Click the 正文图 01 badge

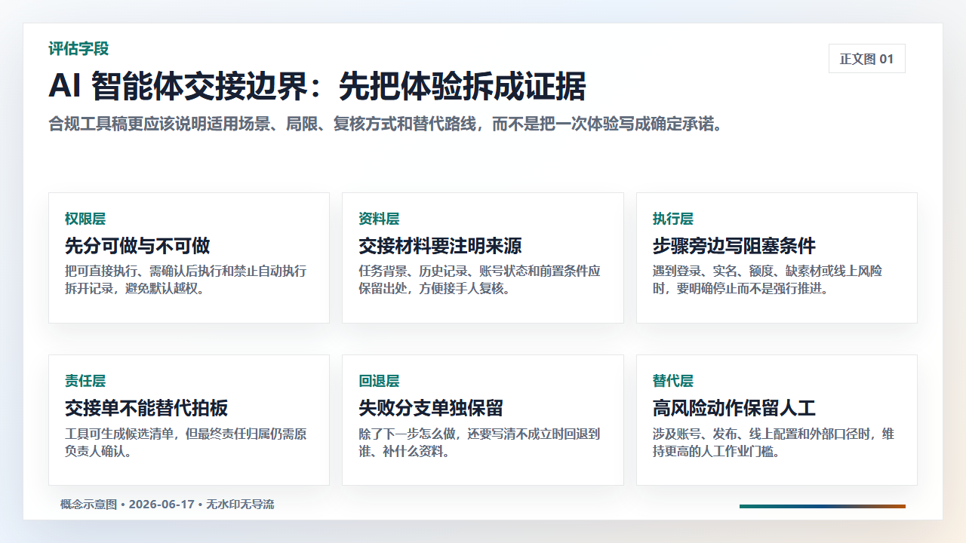tap(866, 59)
